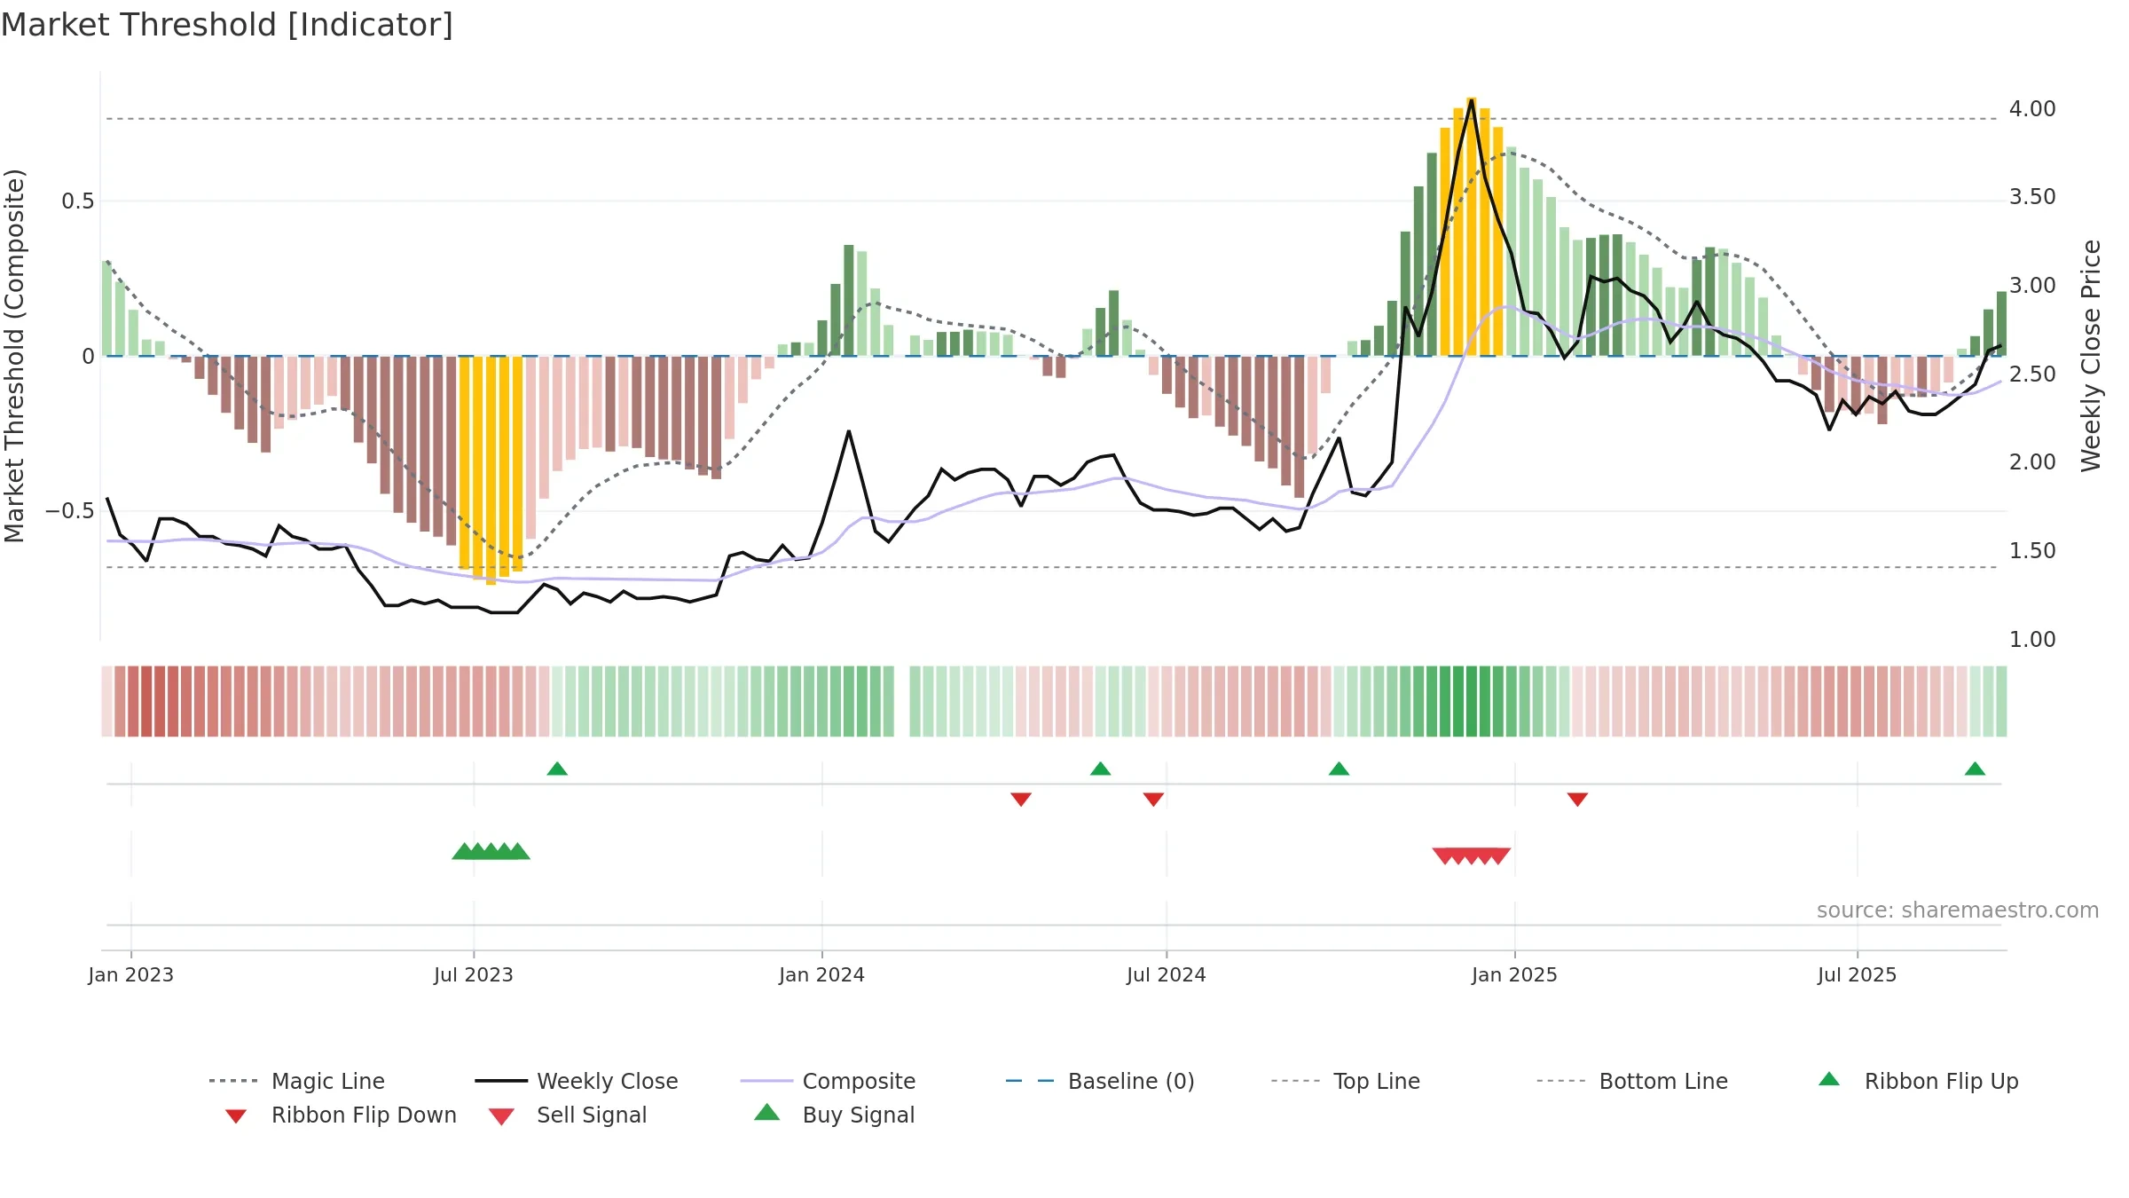Click the Jul 2024 x-axis label
The width and height of the screenshot is (2129, 1198).
pos(1167,975)
